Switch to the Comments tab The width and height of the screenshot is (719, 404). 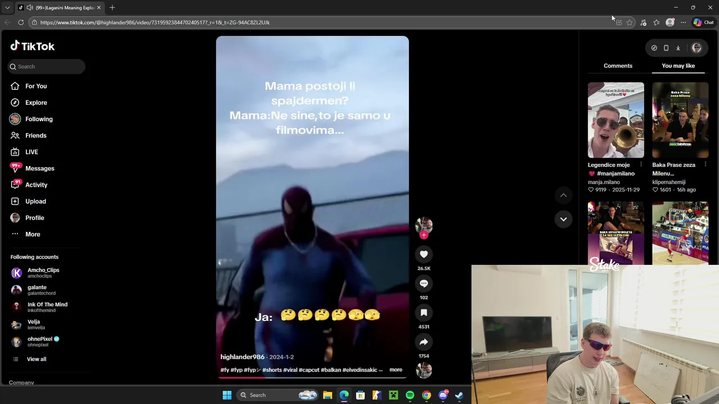click(x=618, y=66)
